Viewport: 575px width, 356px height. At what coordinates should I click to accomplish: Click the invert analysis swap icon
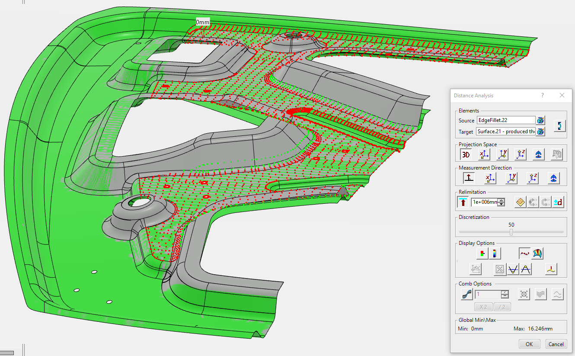[560, 125]
